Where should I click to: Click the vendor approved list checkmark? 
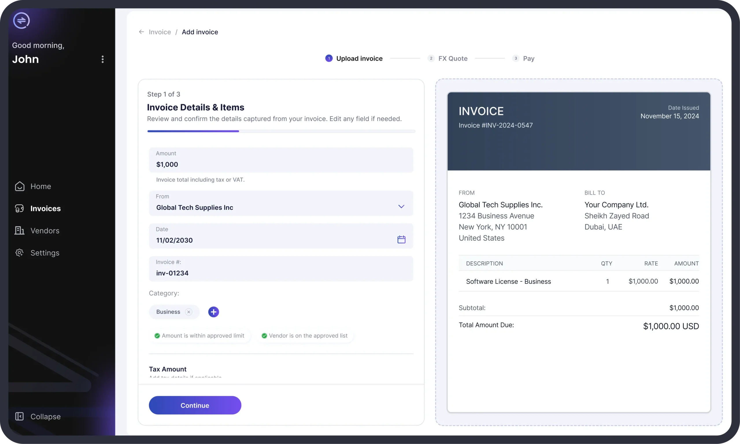click(264, 336)
